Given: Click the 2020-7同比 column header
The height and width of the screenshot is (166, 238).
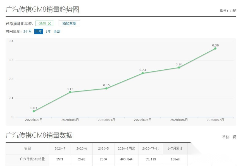Looking at the screenshot, I should 127,148.
